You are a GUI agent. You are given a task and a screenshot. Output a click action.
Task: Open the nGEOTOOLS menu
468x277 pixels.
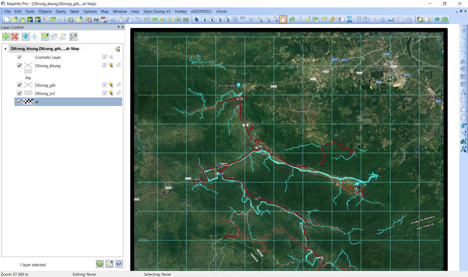(201, 12)
